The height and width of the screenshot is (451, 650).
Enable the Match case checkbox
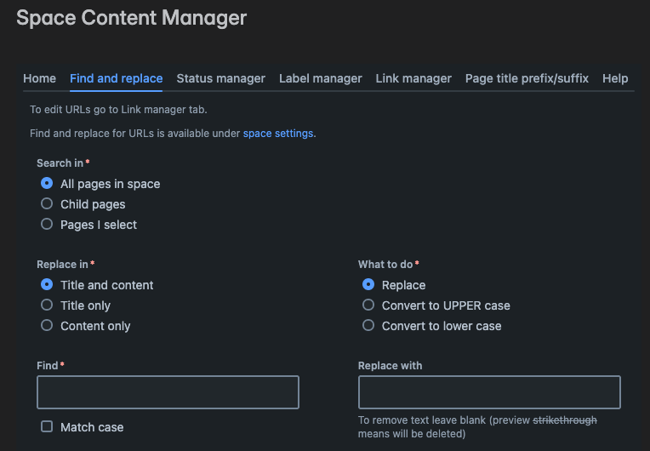pos(47,427)
